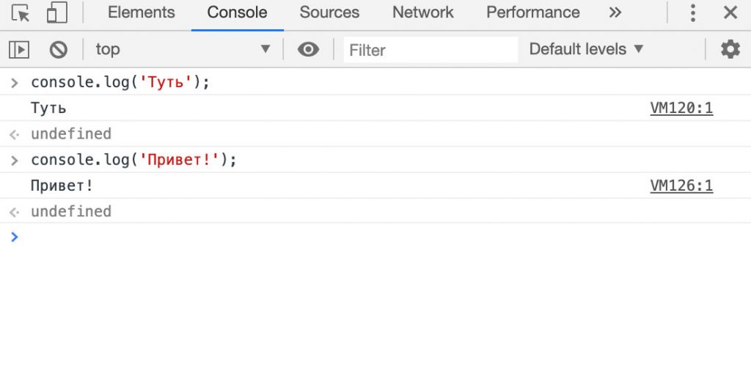Image resolution: width=751 pixels, height=380 pixels.
Task: Show more tabs with the double chevron
Action: (615, 13)
